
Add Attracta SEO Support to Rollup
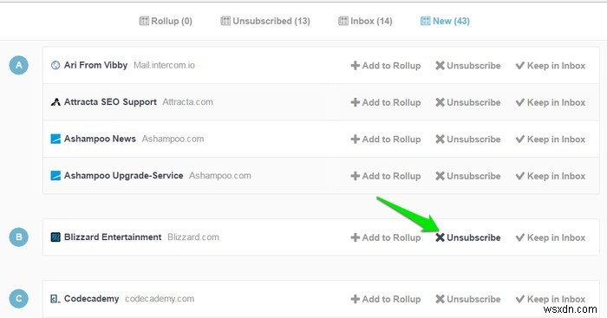click(386, 102)
